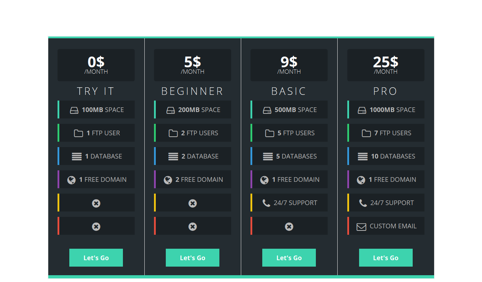Click the envelope icon beside Custom Email

point(361,227)
